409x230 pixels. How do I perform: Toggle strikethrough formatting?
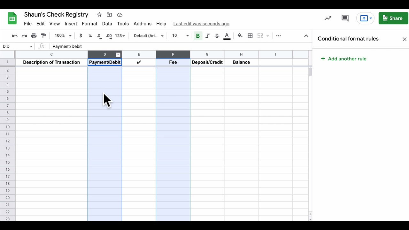[217, 36]
